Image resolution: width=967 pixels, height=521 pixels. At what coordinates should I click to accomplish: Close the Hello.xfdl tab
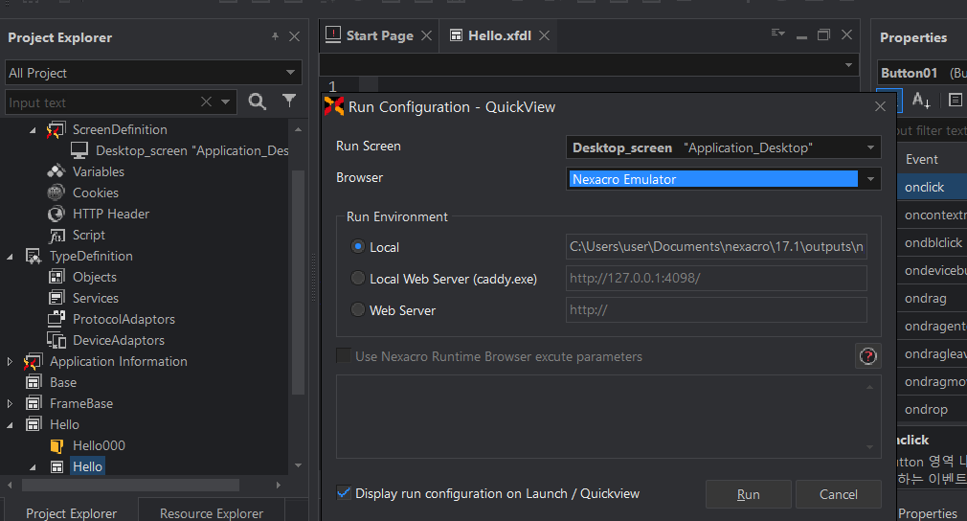pos(544,35)
